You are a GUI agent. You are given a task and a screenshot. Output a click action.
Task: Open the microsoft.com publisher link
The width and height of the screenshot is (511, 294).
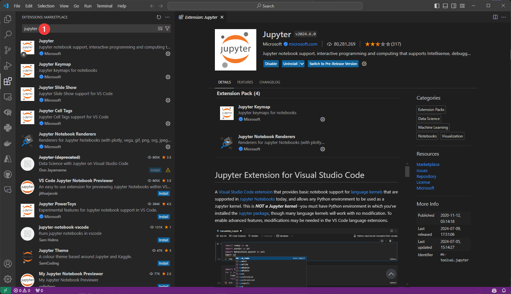(x=303, y=44)
